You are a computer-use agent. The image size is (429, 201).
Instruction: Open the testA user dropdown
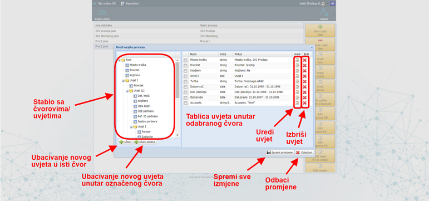pos(327,3)
